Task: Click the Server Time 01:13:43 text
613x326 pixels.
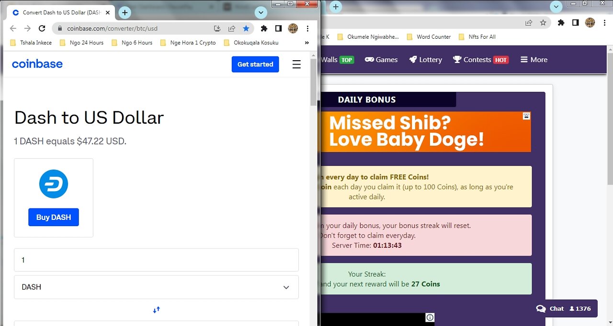Action: 367,245
